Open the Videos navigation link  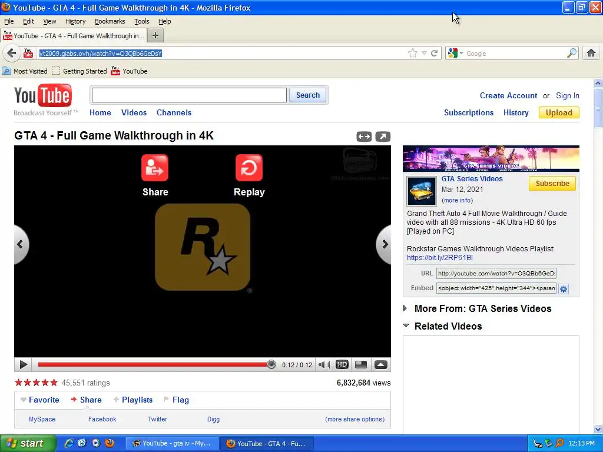coord(134,112)
